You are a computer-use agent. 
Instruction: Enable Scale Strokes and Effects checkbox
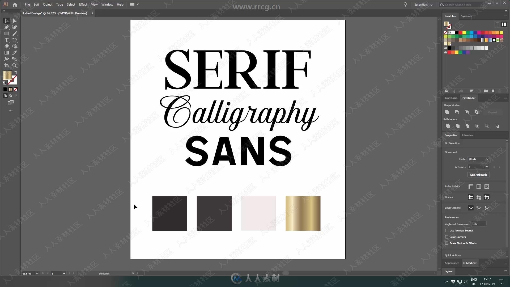coord(447,243)
